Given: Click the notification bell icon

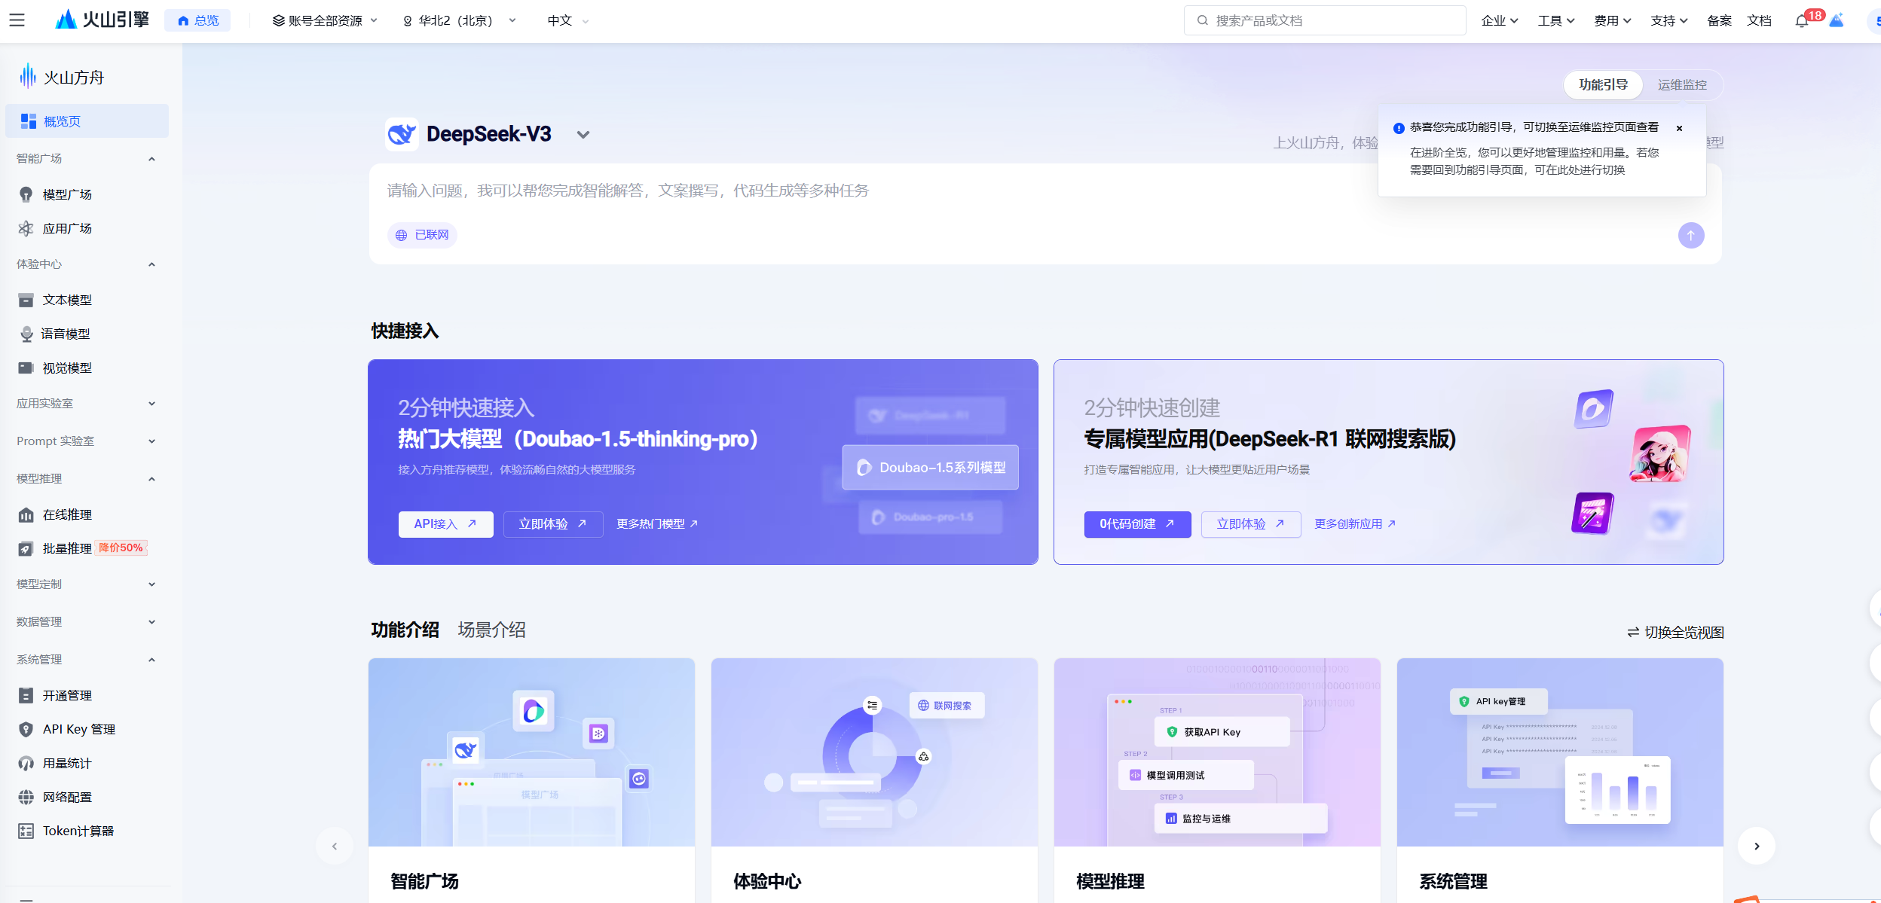Looking at the screenshot, I should coord(1801,21).
